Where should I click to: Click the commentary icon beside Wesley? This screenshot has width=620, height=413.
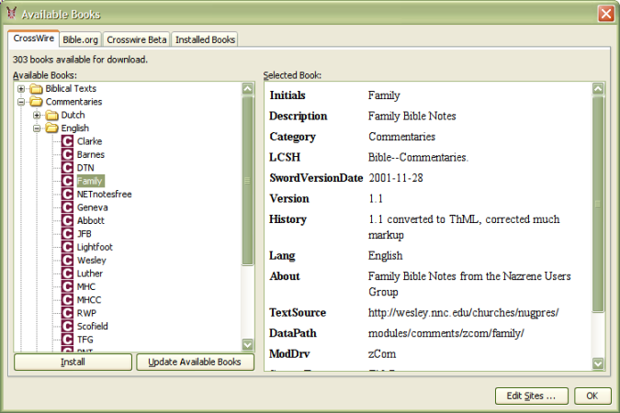pyautogui.click(x=67, y=261)
